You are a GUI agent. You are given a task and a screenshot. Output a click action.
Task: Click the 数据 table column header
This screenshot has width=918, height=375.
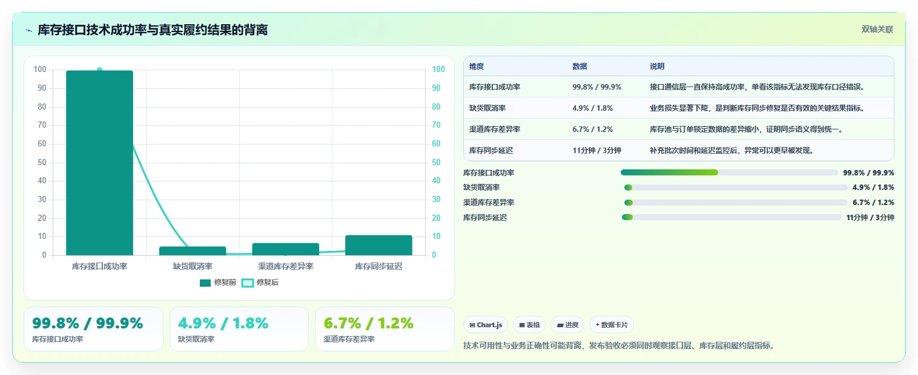point(580,67)
